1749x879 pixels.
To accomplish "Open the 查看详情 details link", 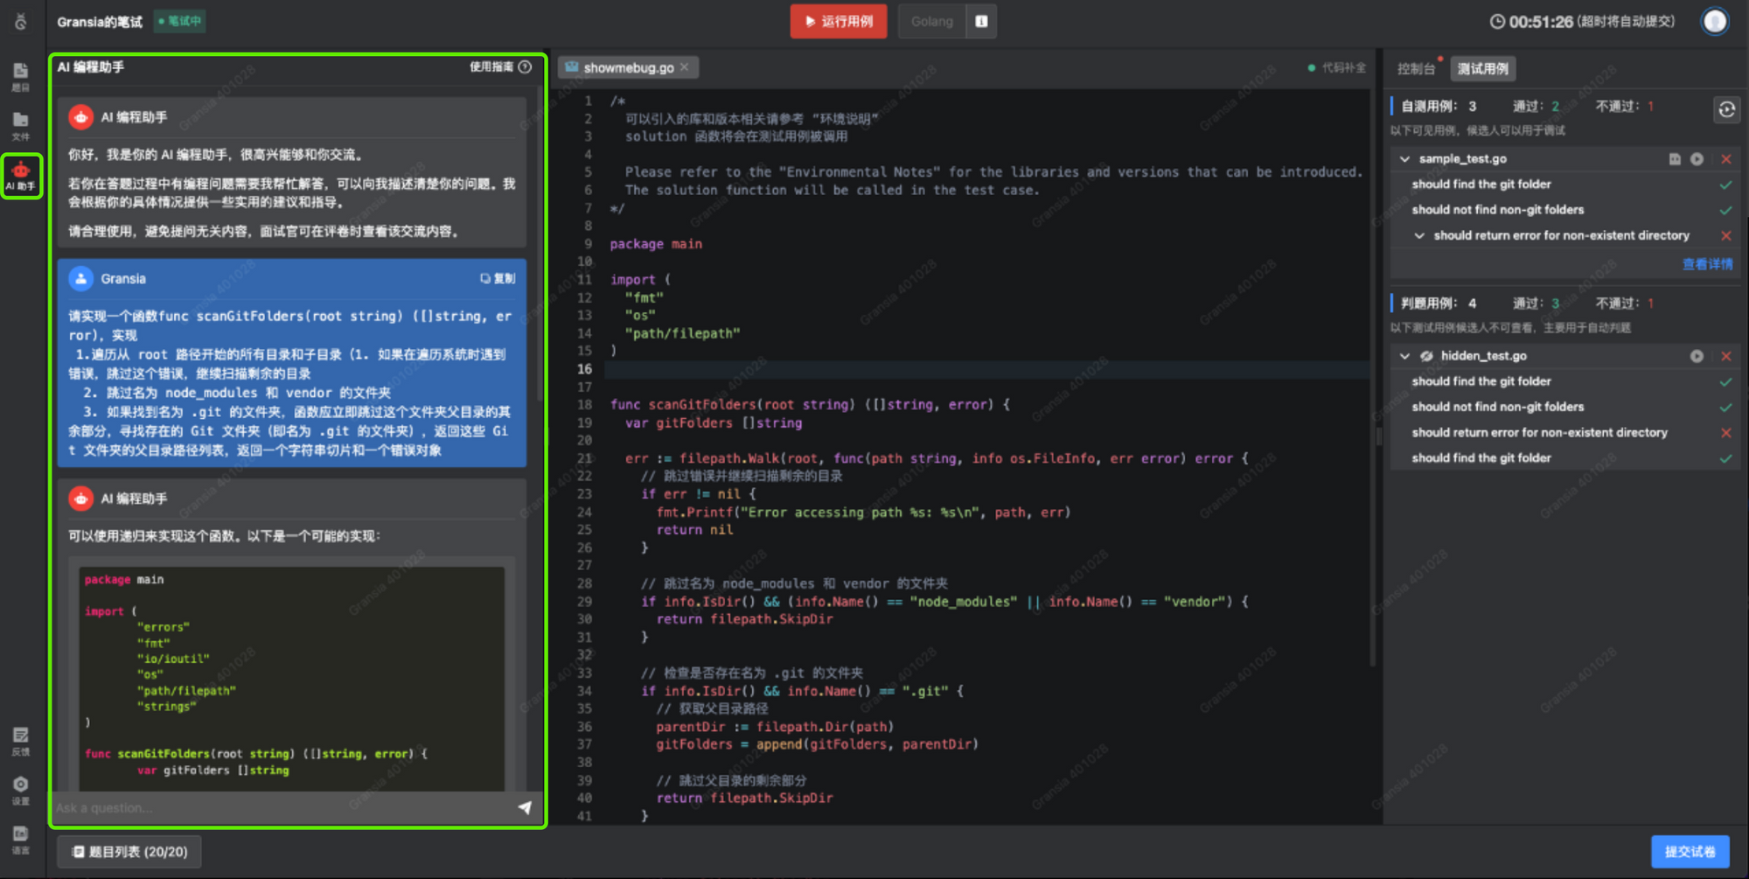I will 1707,263.
